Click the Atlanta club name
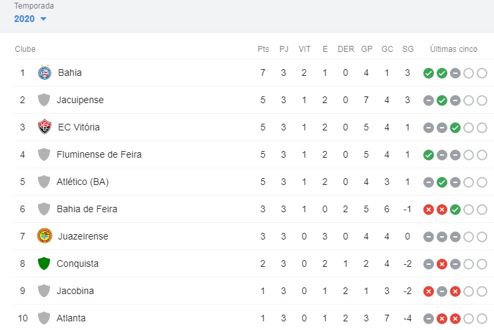 coord(71,318)
